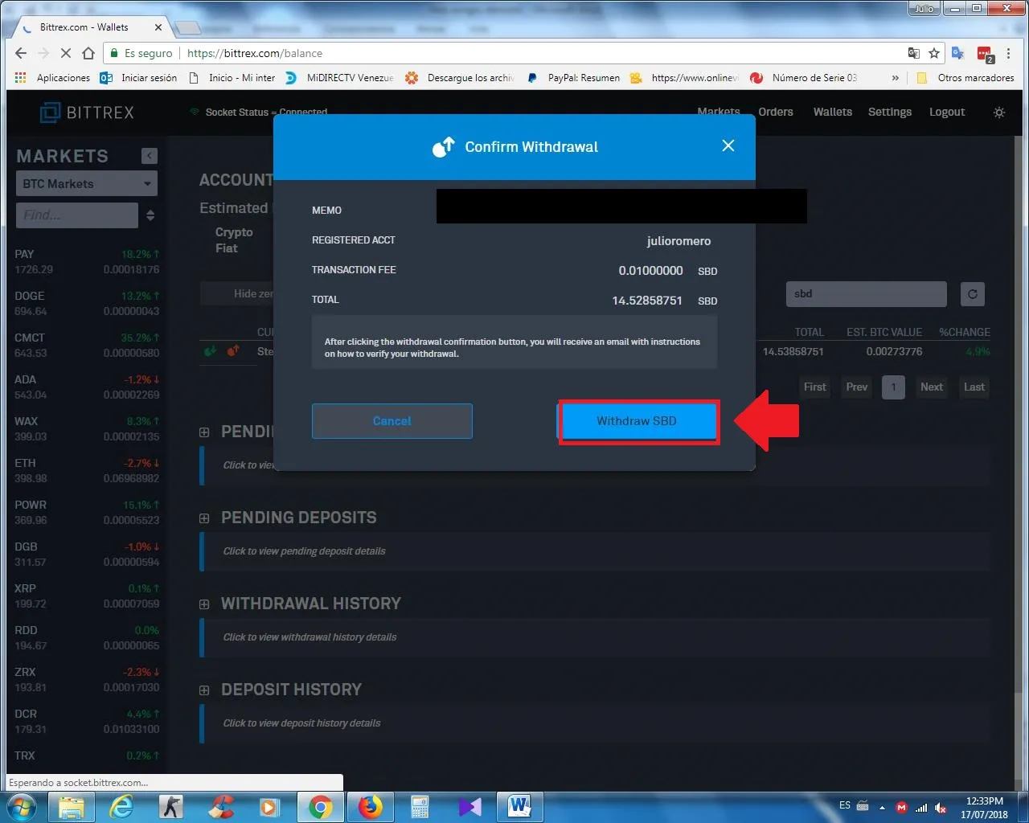Open the browser home page icon
Viewport: 1029px width, 823px height.
pyautogui.click(x=88, y=53)
